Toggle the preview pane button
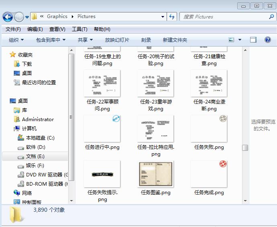277x227 pixels. pyautogui.click(x=253, y=40)
